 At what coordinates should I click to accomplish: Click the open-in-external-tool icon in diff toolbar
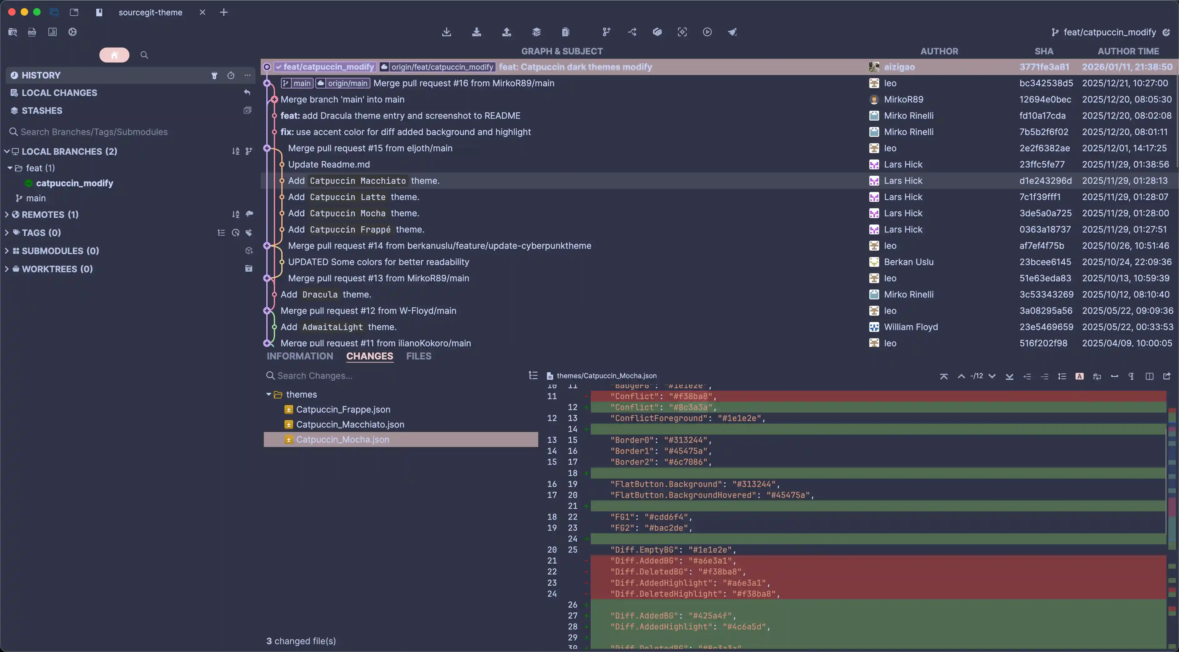point(1166,376)
